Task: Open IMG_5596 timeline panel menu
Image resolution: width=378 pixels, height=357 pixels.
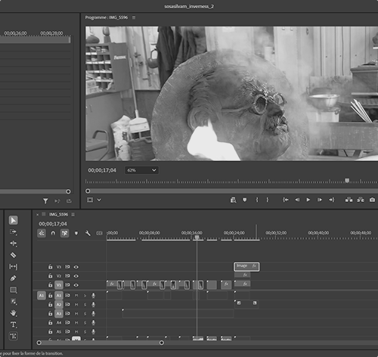Action: [73, 215]
